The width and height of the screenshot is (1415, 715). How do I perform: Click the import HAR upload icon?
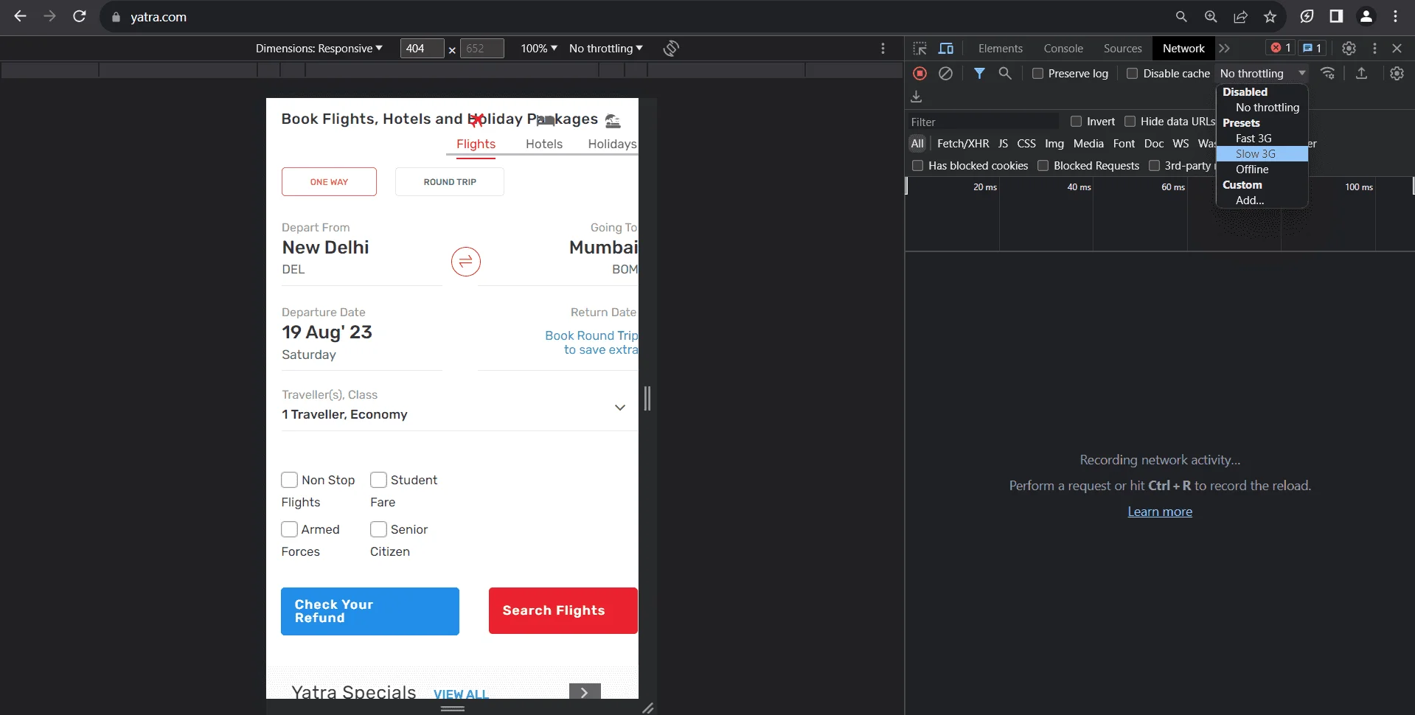click(1361, 74)
